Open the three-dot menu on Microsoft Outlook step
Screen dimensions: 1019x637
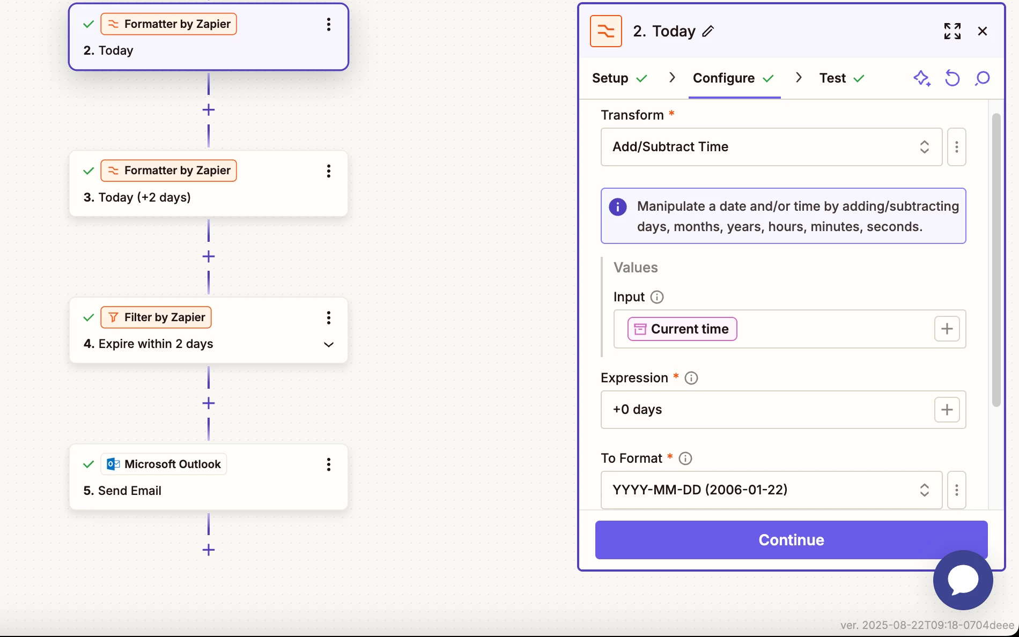point(328,464)
